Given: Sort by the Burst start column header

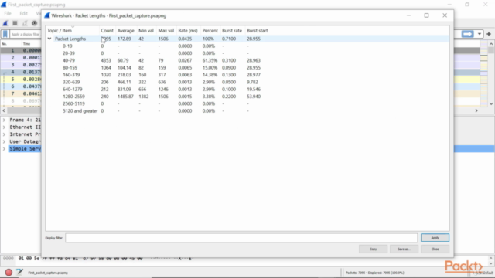Looking at the screenshot, I should pos(258,31).
